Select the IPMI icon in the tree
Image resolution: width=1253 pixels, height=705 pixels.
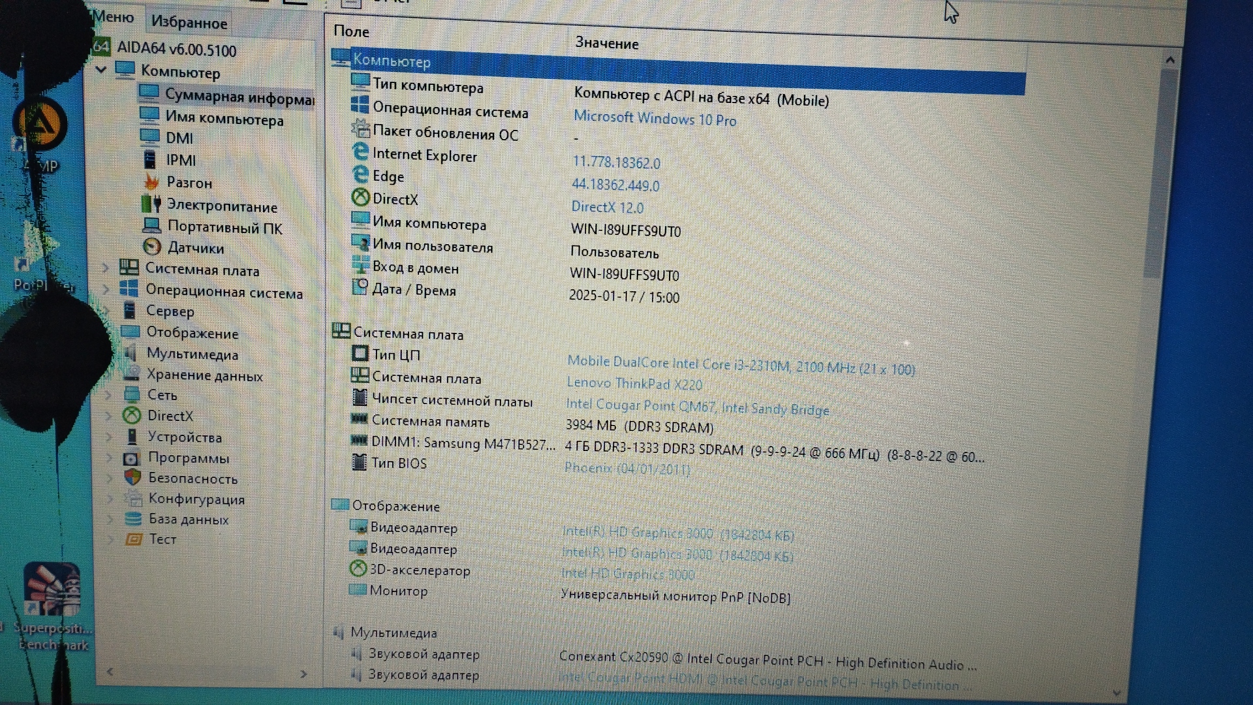coord(149,159)
